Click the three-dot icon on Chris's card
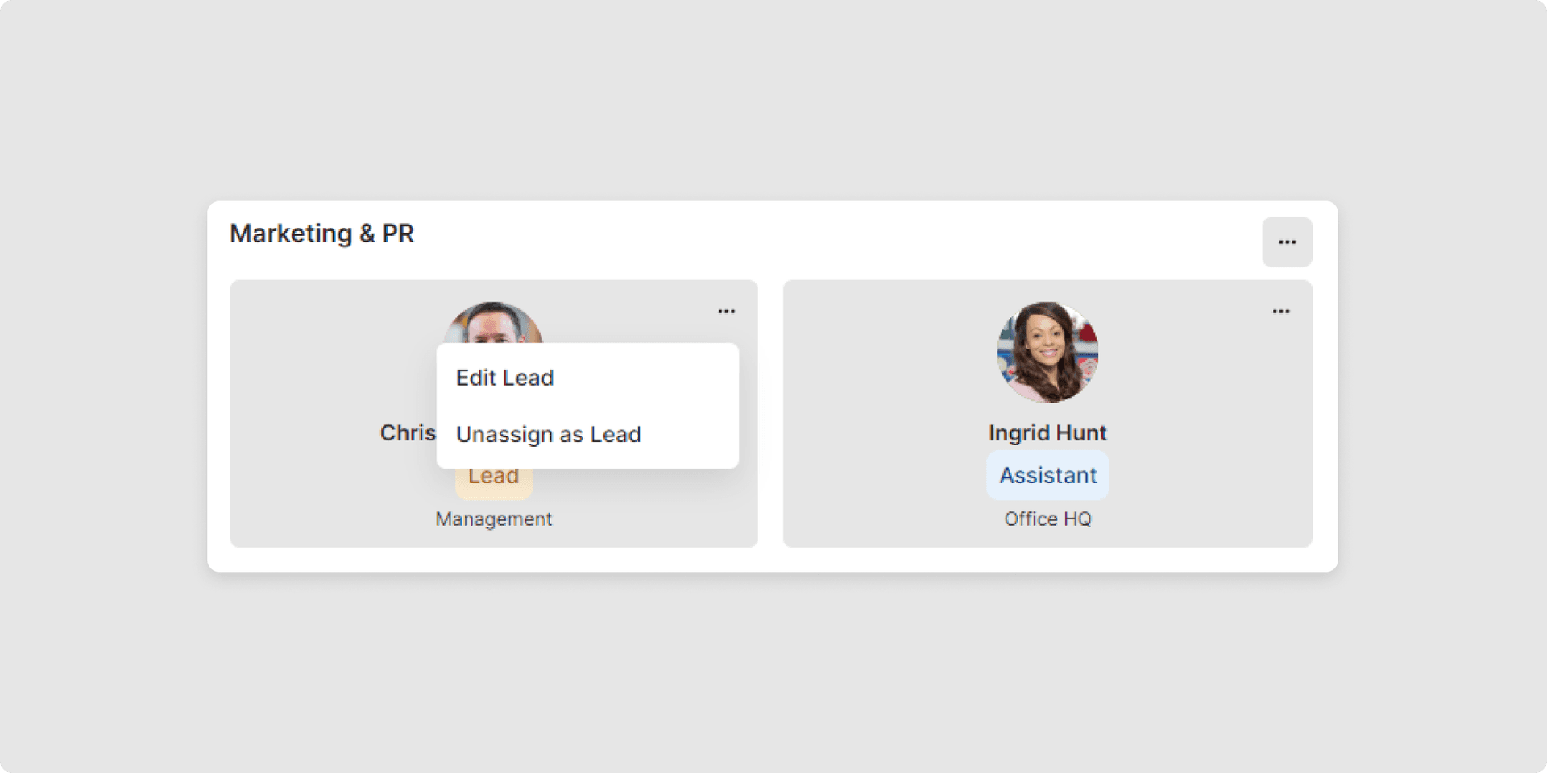The image size is (1547, 773). pos(726,312)
